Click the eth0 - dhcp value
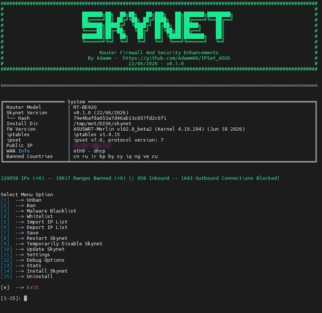The width and height of the screenshot is (322, 313). [89, 151]
